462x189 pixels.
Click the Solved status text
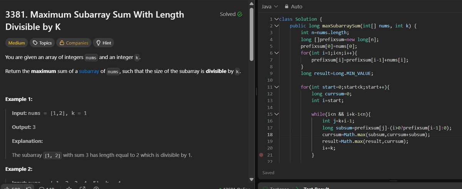click(228, 14)
